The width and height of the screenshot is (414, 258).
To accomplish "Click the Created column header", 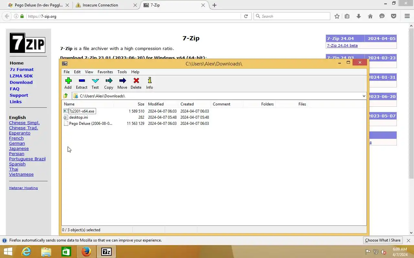I will [x=194, y=104].
